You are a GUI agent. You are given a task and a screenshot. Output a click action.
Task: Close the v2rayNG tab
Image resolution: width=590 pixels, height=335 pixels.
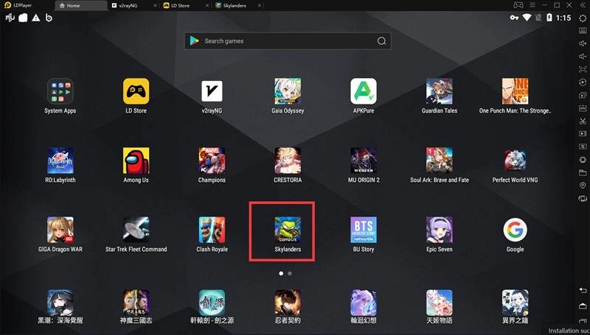pyautogui.click(x=156, y=5)
